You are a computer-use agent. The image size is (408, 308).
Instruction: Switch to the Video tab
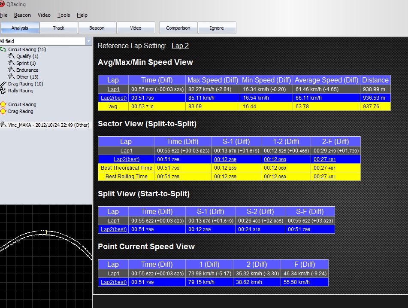(136, 28)
